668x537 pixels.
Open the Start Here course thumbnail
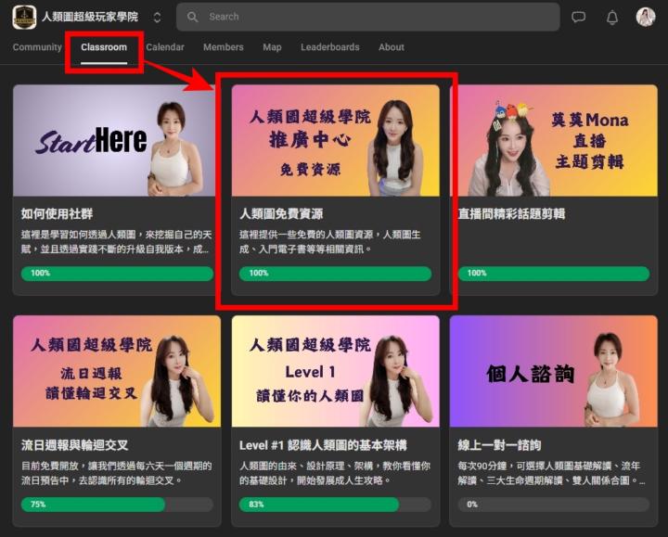pos(115,140)
